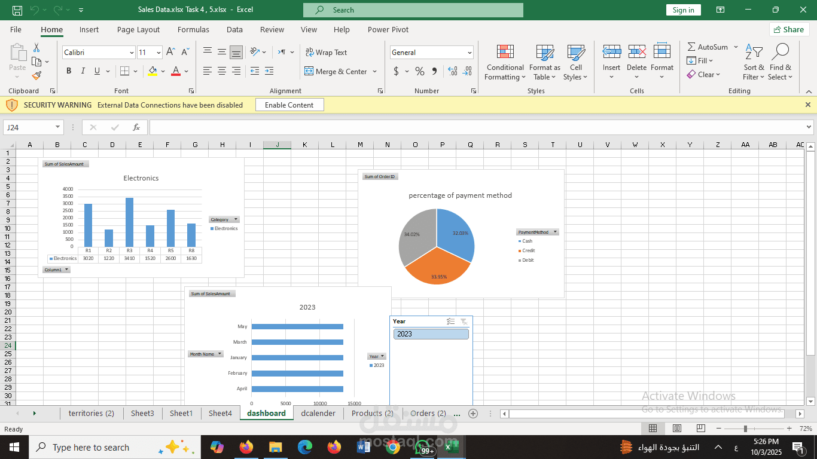Decrease font size with the smaller A icon
Screen dimensions: 817x459
click(x=185, y=52)
